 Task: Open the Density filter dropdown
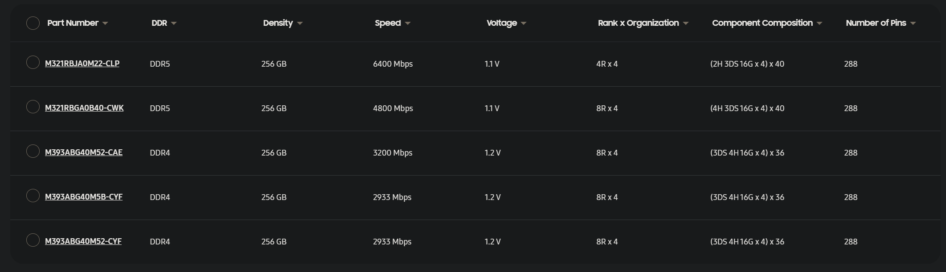pyautogui.click(x=300, y=24)
